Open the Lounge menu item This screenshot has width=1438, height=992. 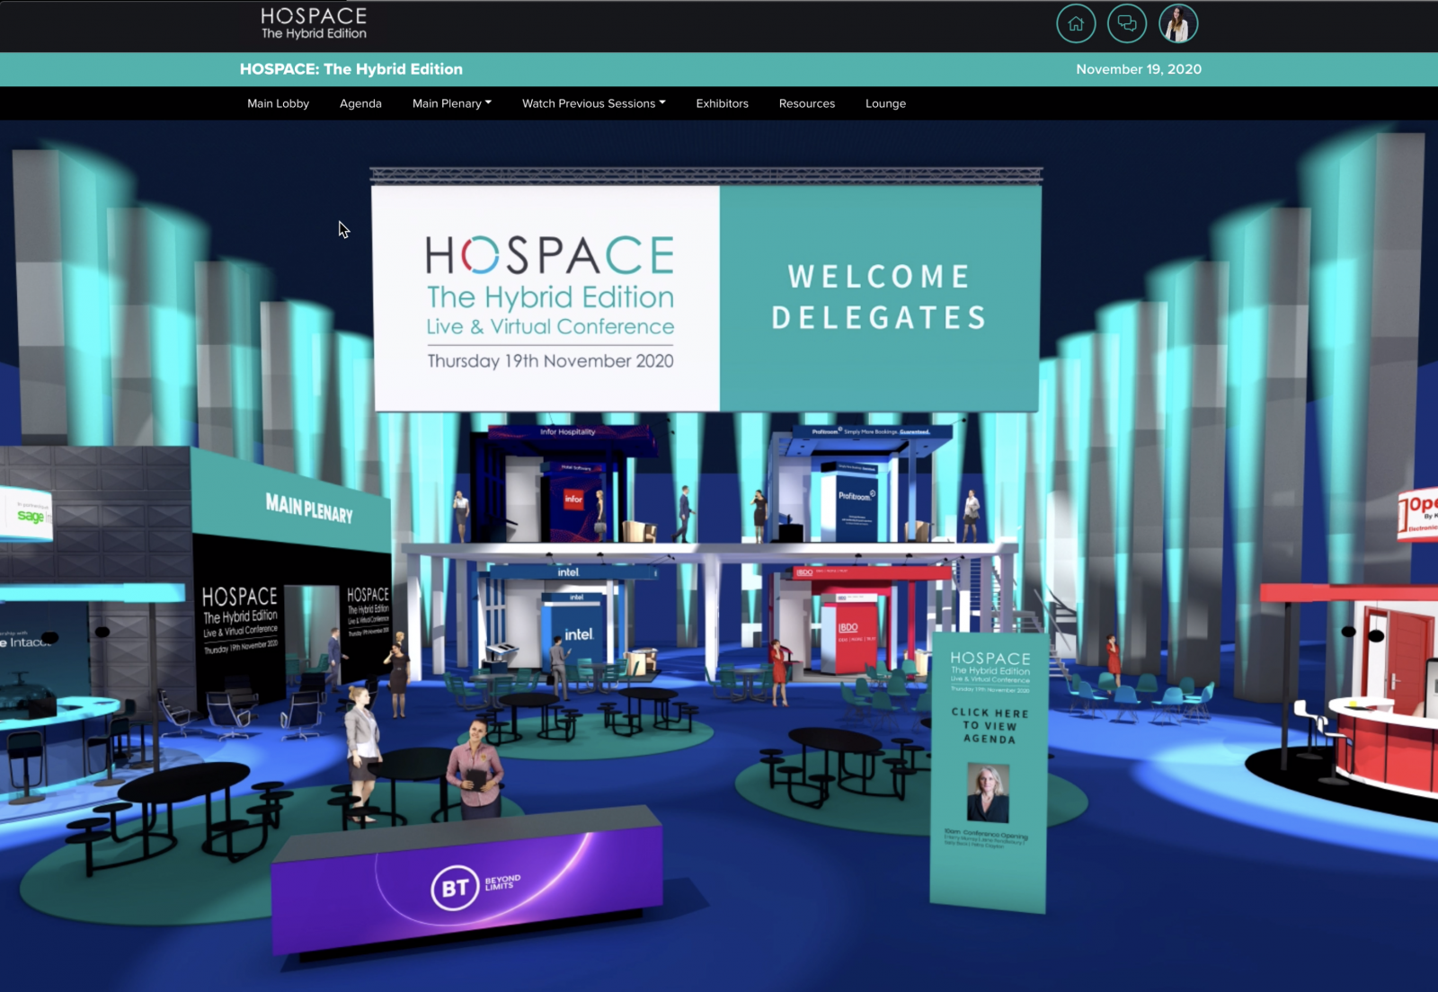coord(885,103)
